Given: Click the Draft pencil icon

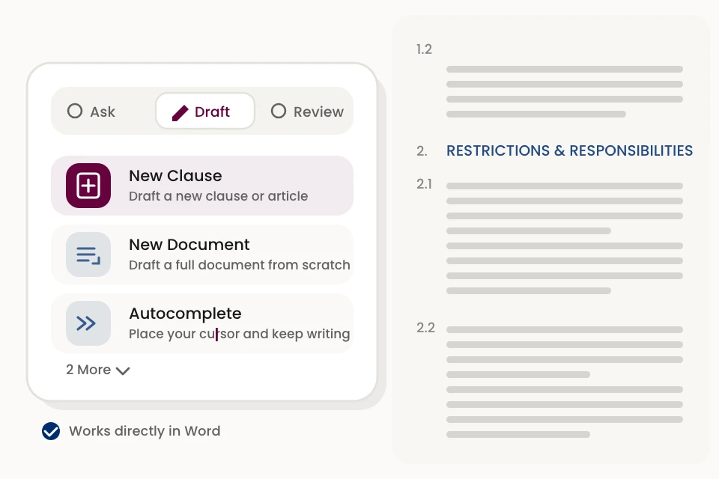Looking at the screenshot, I should pyautogui.click(x=180, y=113).
